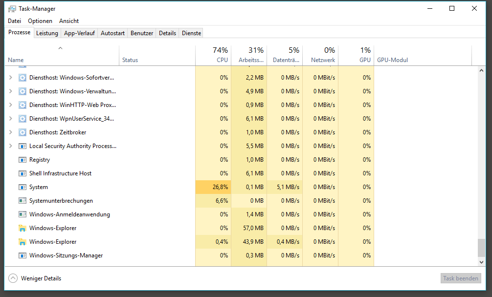Expand Local Security Authority Process row

(x=11, y=146)
